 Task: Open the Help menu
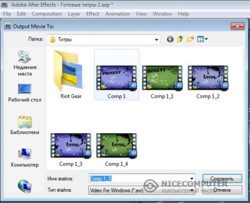tap(183, 14)
